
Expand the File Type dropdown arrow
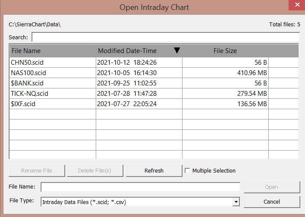pos(236,201)
